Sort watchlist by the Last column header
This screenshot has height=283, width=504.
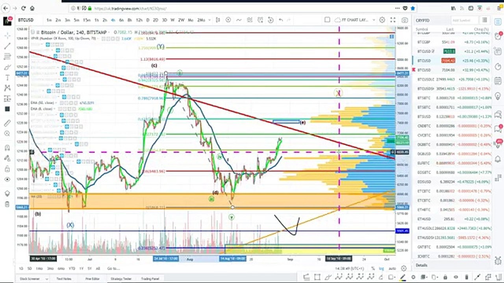point(450,29)
